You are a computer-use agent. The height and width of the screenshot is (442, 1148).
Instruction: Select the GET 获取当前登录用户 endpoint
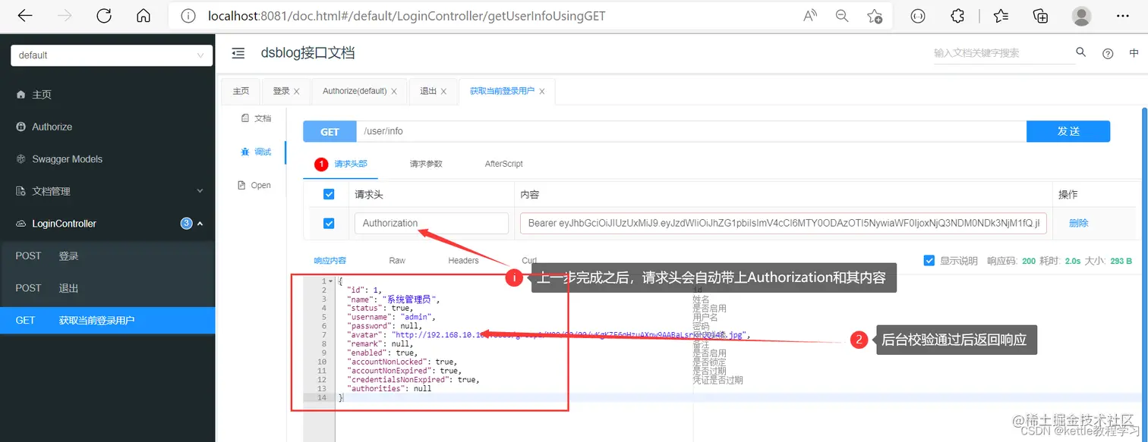click(107, 320)
